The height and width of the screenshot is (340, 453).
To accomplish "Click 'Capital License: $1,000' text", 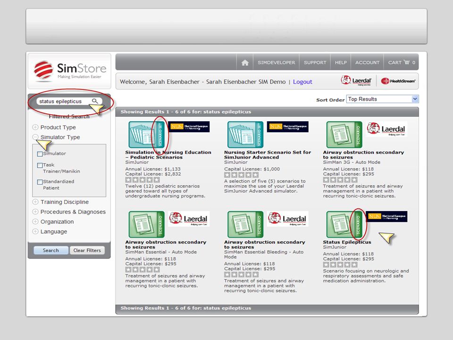I will pos(252,169).
